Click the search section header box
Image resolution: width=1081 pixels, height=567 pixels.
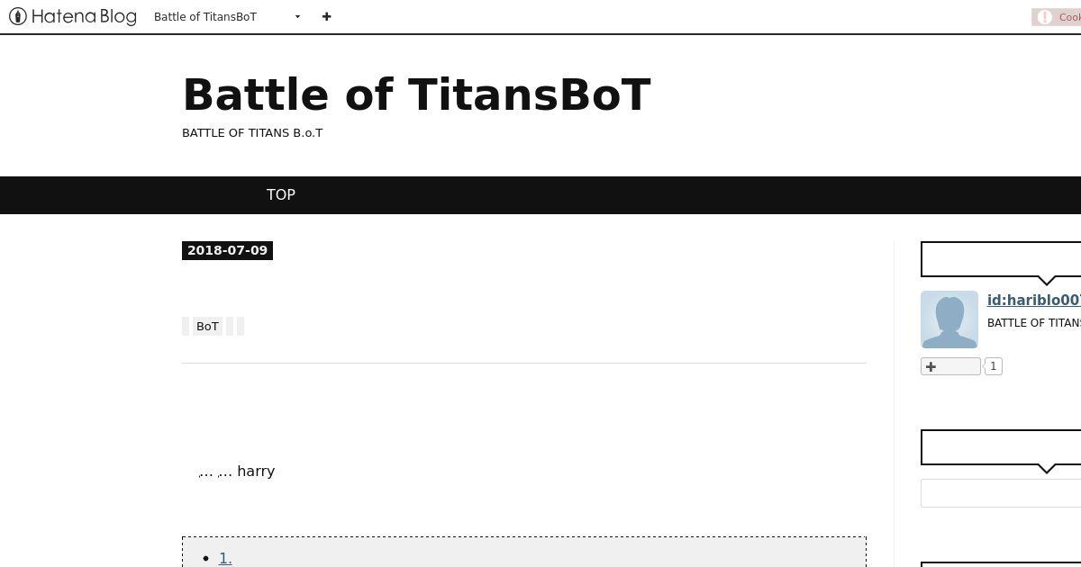click(x=1001, y=447)
